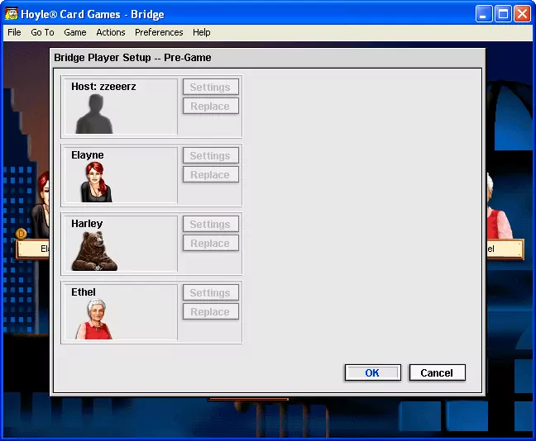This screenshot has height=441, width=536.
Task: Select Ethel's avatar picture
Action: (94, 319)
